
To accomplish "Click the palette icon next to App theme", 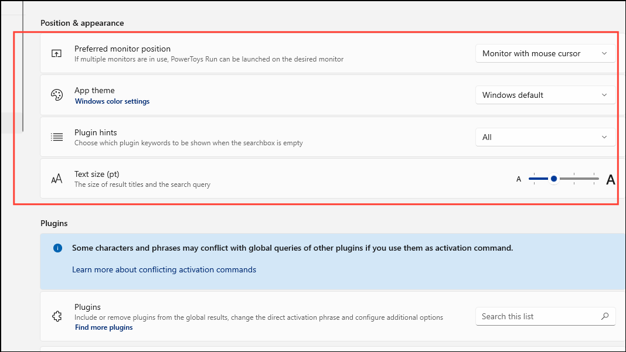I will [56, 94].
